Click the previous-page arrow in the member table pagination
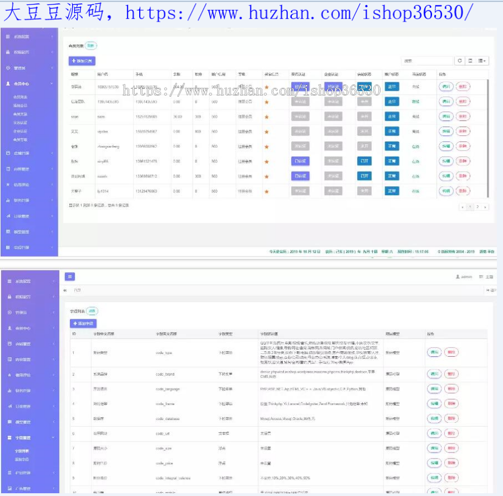The image size is (503, 496). [x=463, y=207]
